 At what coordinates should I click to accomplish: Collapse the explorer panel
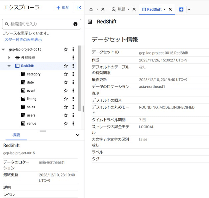coord(79,8)
